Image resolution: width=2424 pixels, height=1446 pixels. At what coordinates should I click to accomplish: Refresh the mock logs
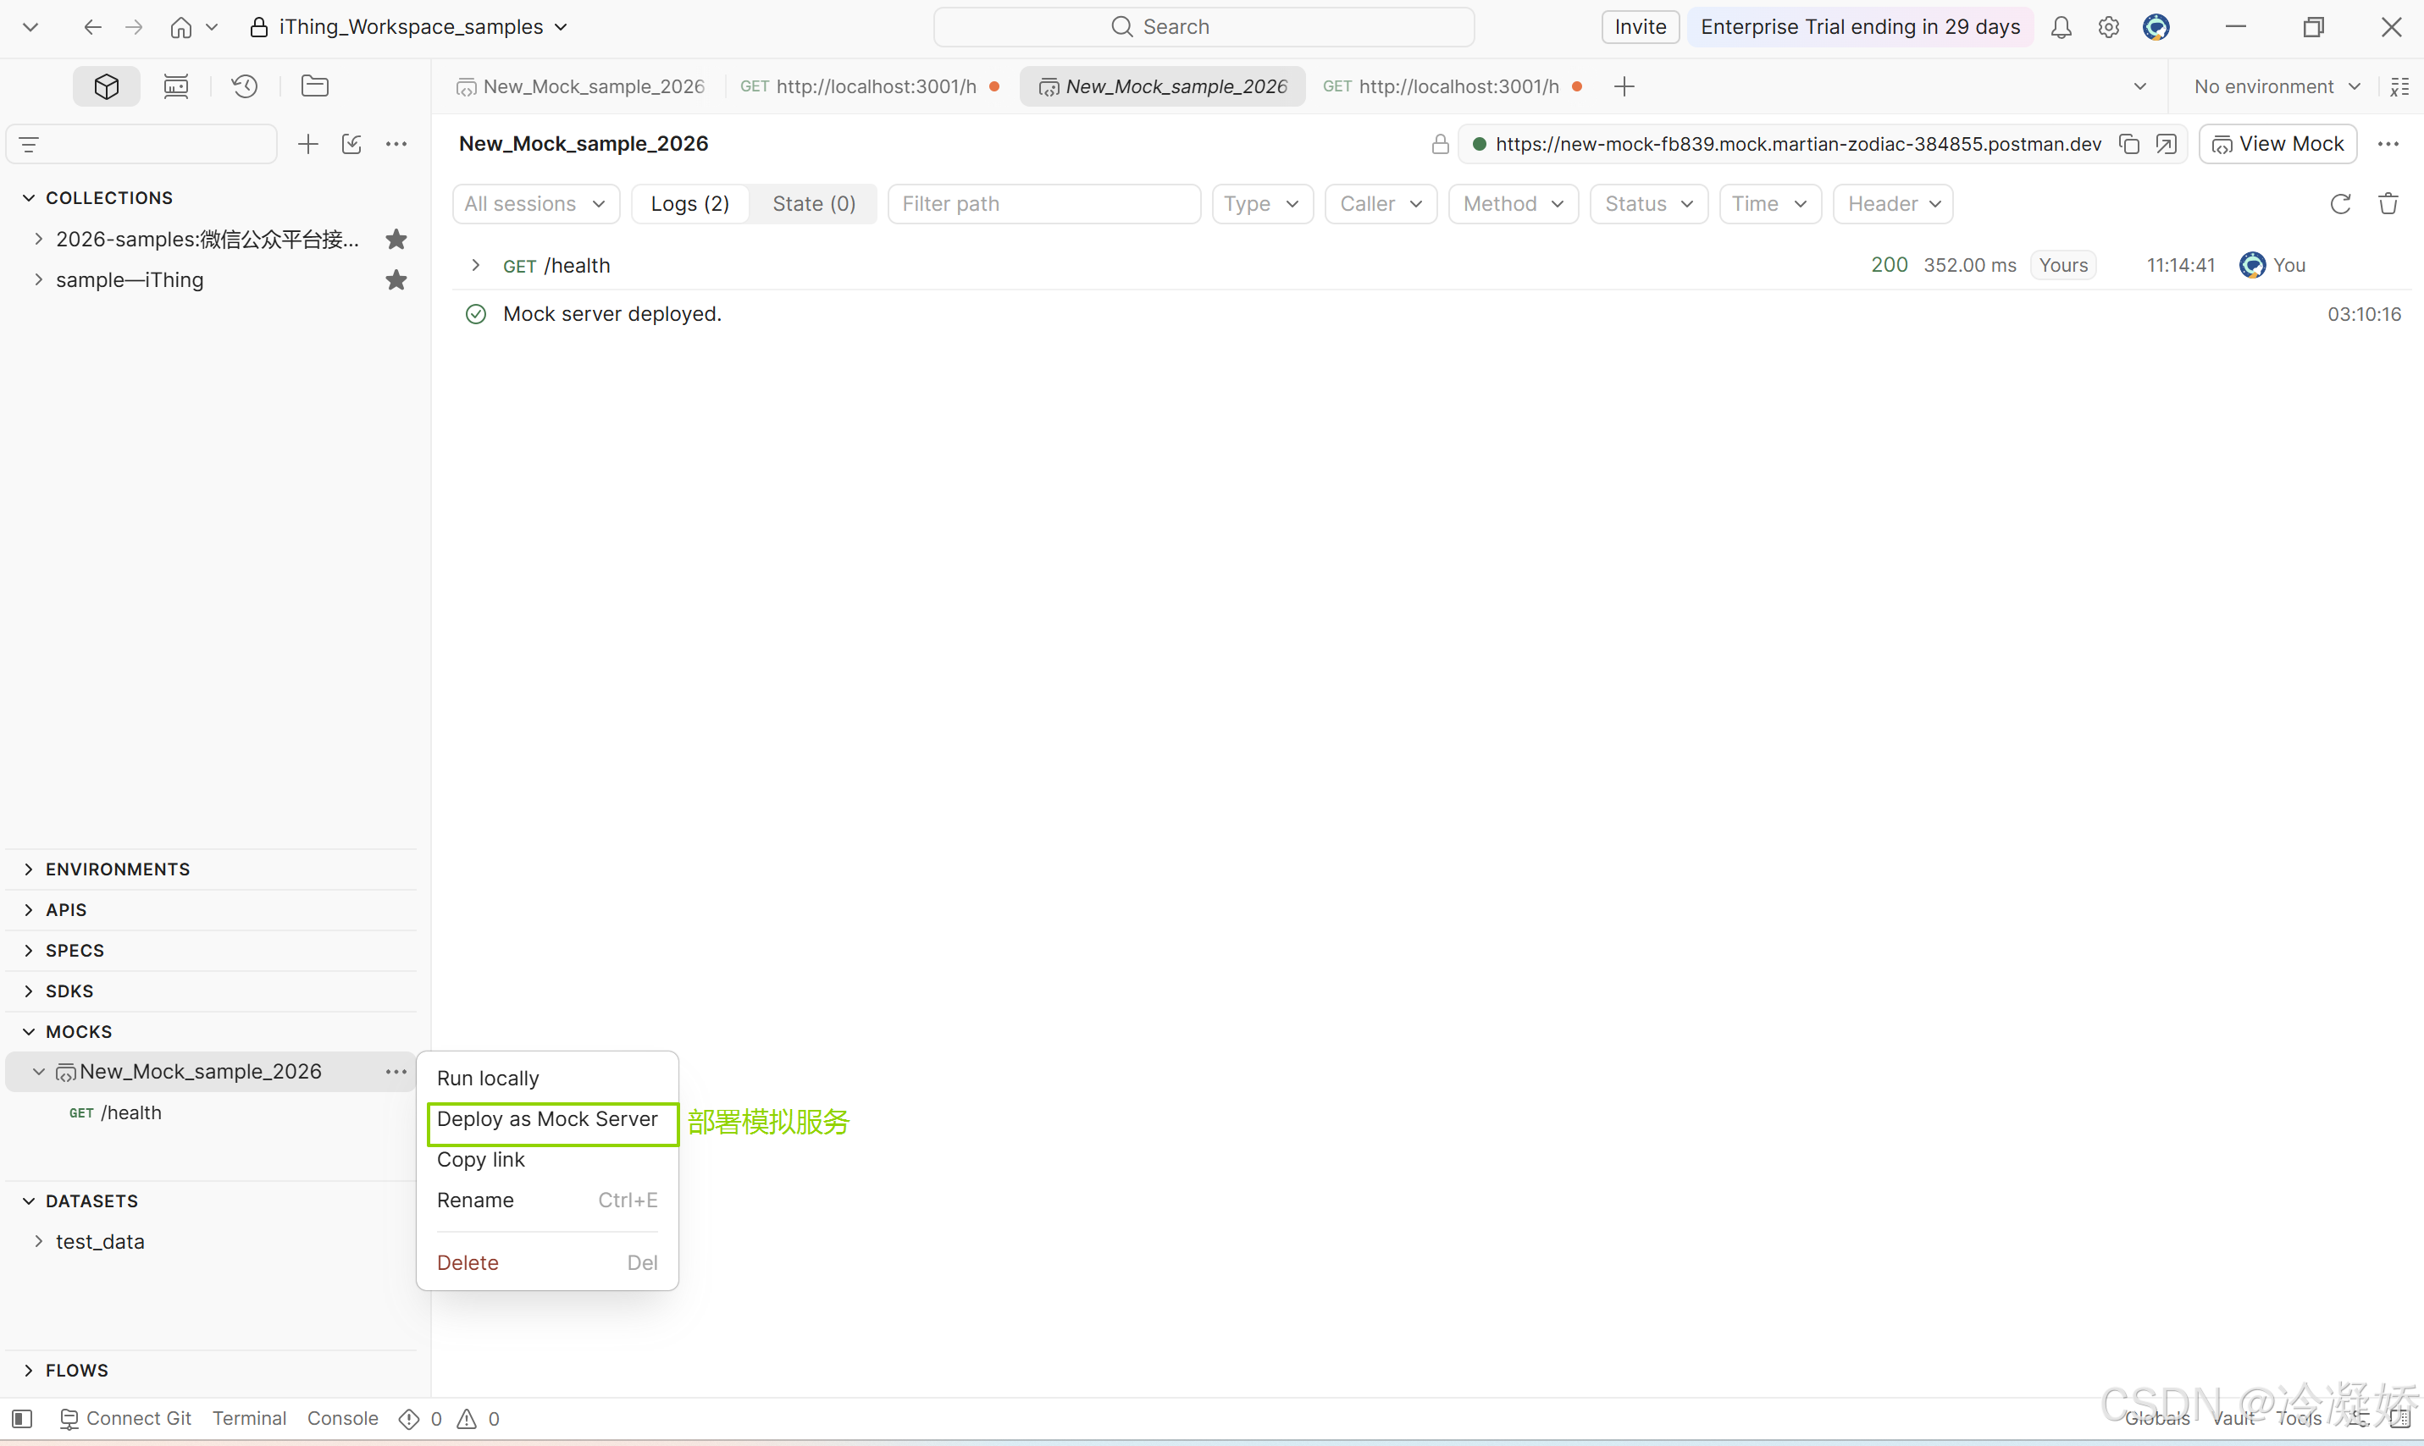[x=2340, y=204]
